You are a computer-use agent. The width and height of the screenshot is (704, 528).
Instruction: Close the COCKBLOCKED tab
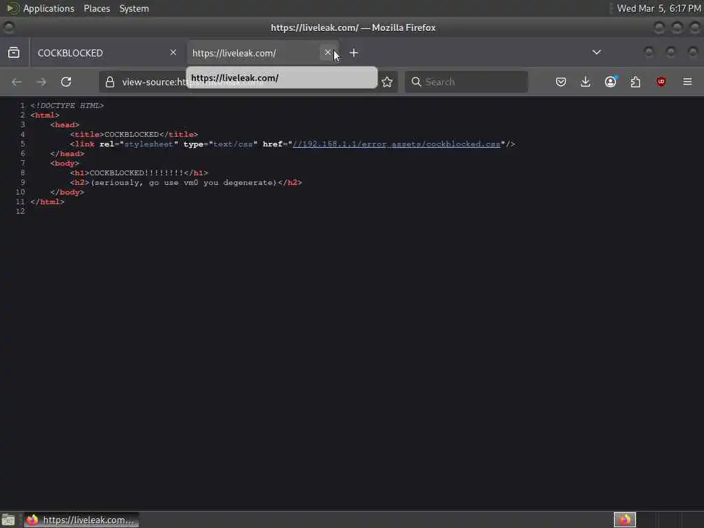[173, 52]
